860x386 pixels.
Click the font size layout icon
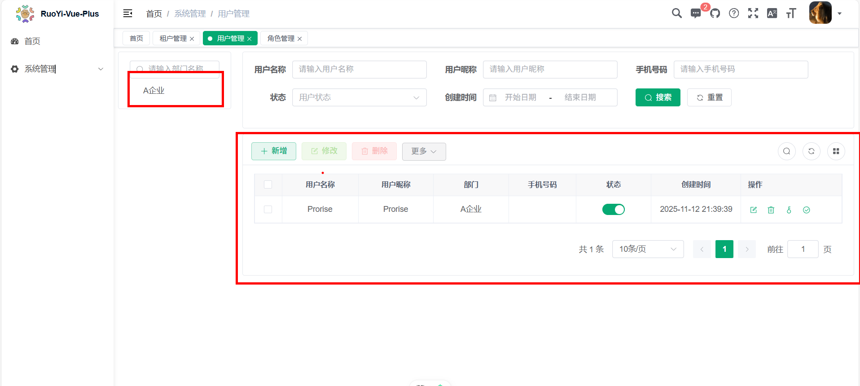click(791, 13)
